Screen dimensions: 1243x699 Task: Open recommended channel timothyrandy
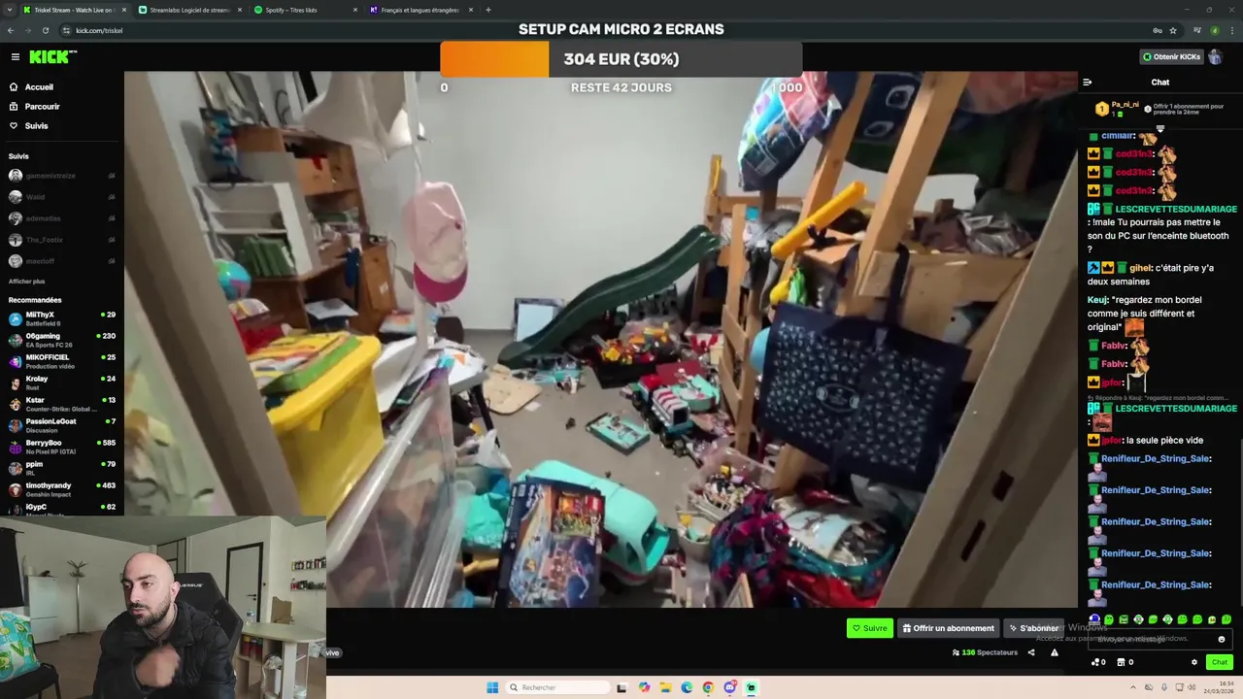(61, 489)
